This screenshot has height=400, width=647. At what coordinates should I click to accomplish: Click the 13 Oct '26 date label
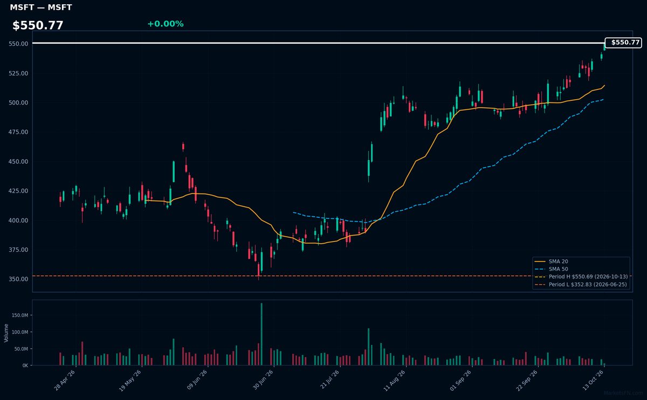pyautogui.click(x=593, y=381)
